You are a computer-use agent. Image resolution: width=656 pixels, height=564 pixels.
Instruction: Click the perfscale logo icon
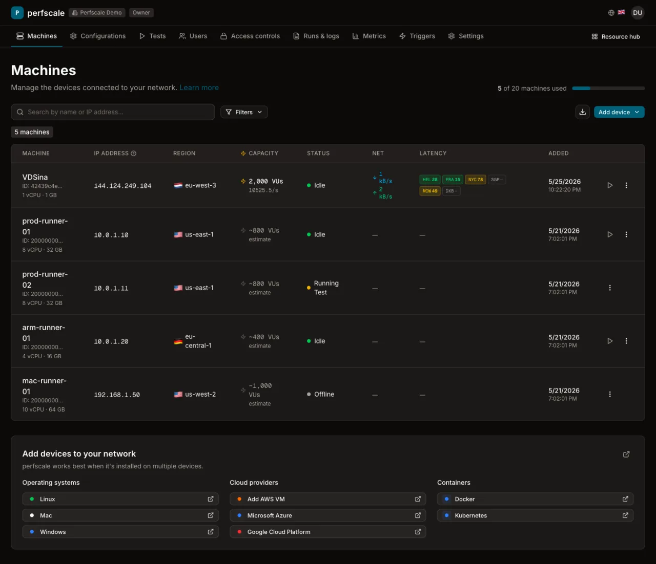[17, 13]
